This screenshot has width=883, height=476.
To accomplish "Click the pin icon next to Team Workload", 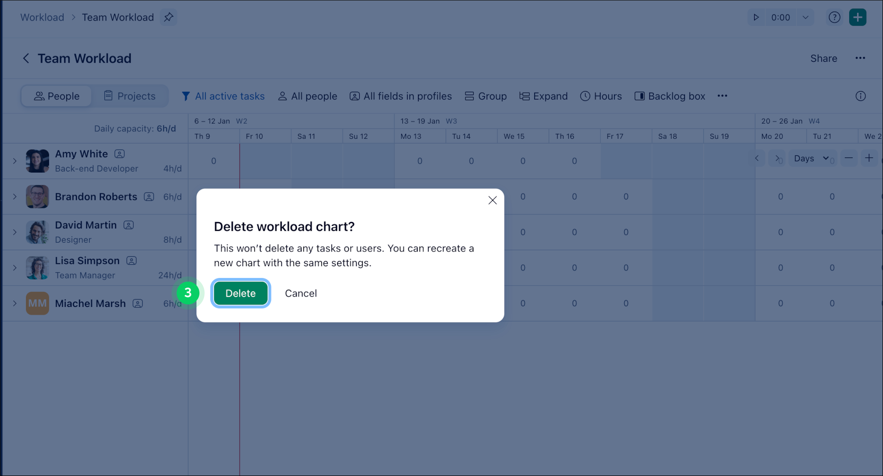I will [x=169, y=17].
